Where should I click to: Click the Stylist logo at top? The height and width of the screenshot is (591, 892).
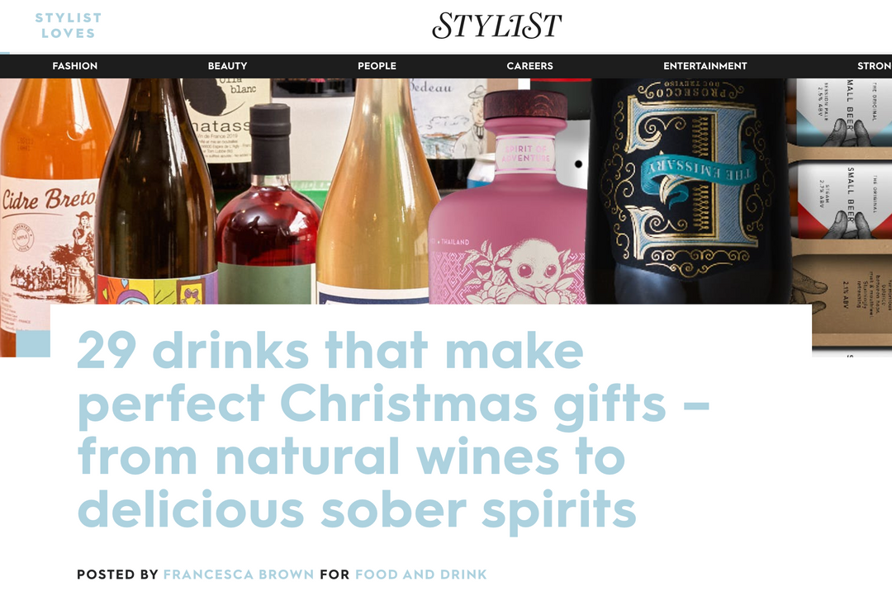point(496,26)
